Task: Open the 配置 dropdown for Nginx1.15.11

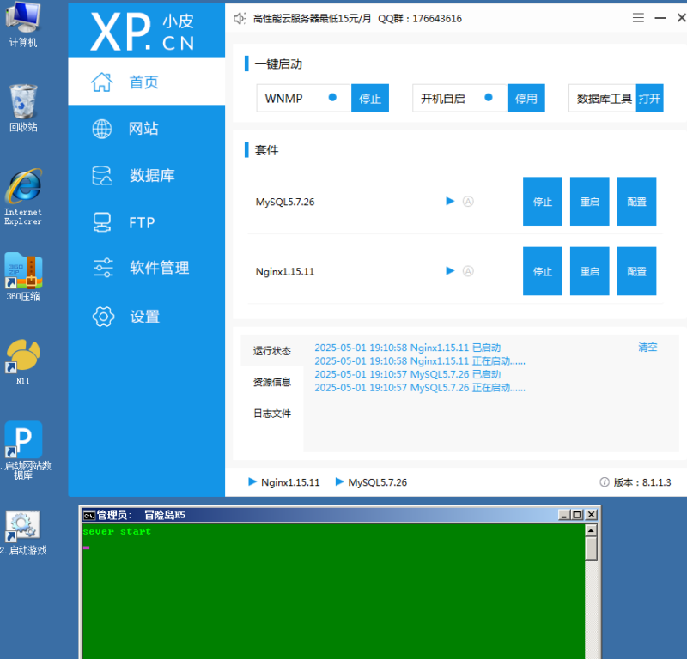Action: [x=636, y=271]
